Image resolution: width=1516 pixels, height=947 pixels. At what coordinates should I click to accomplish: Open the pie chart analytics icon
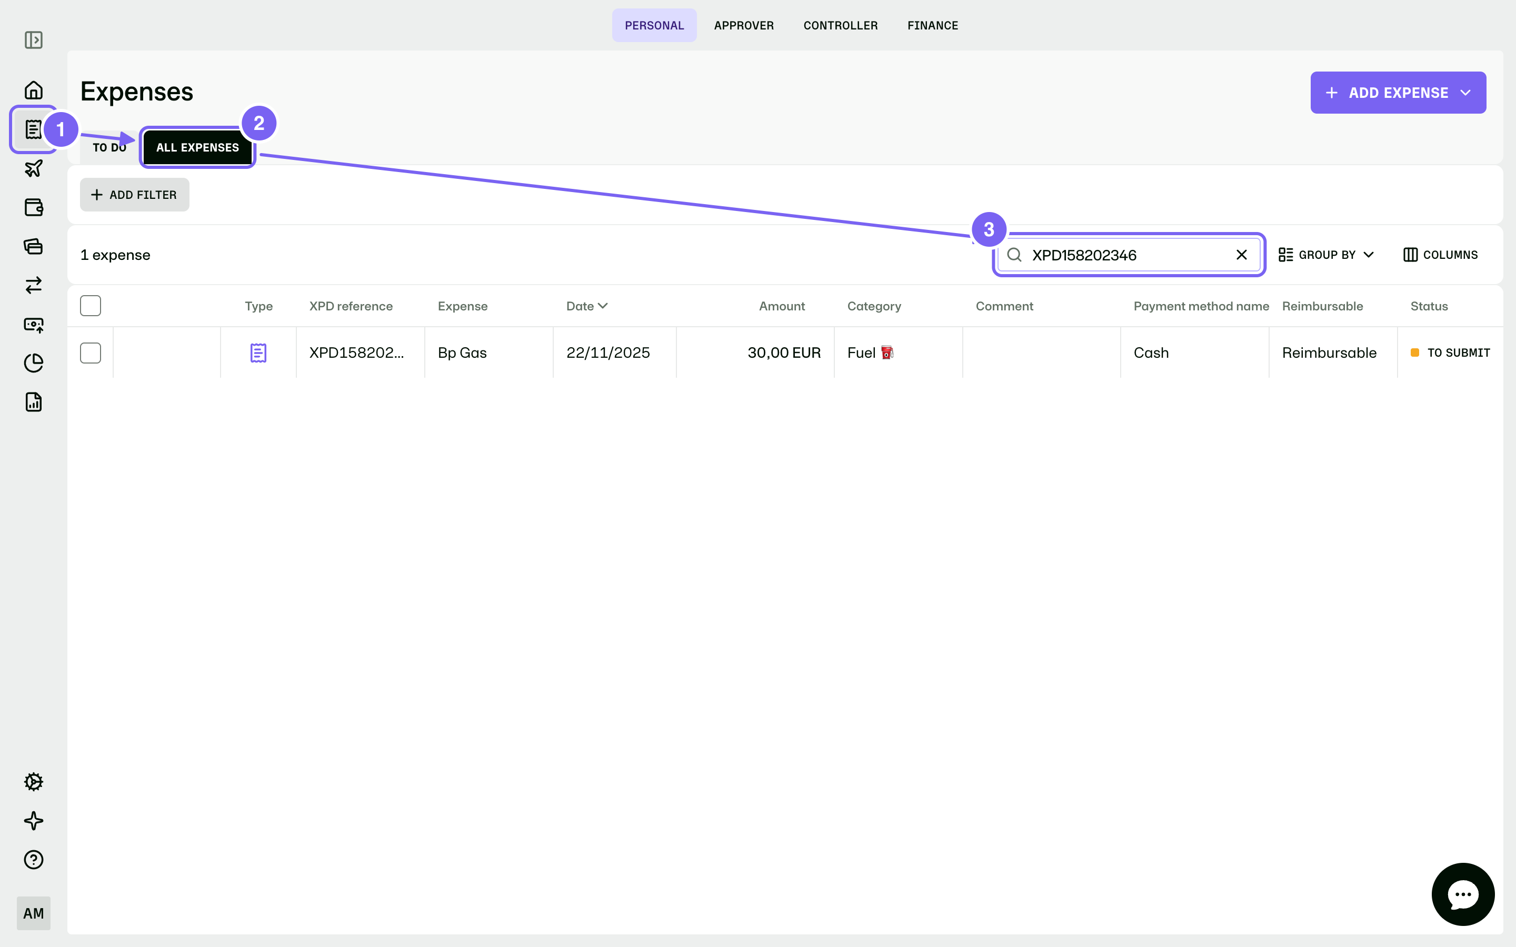pos(33,363)
